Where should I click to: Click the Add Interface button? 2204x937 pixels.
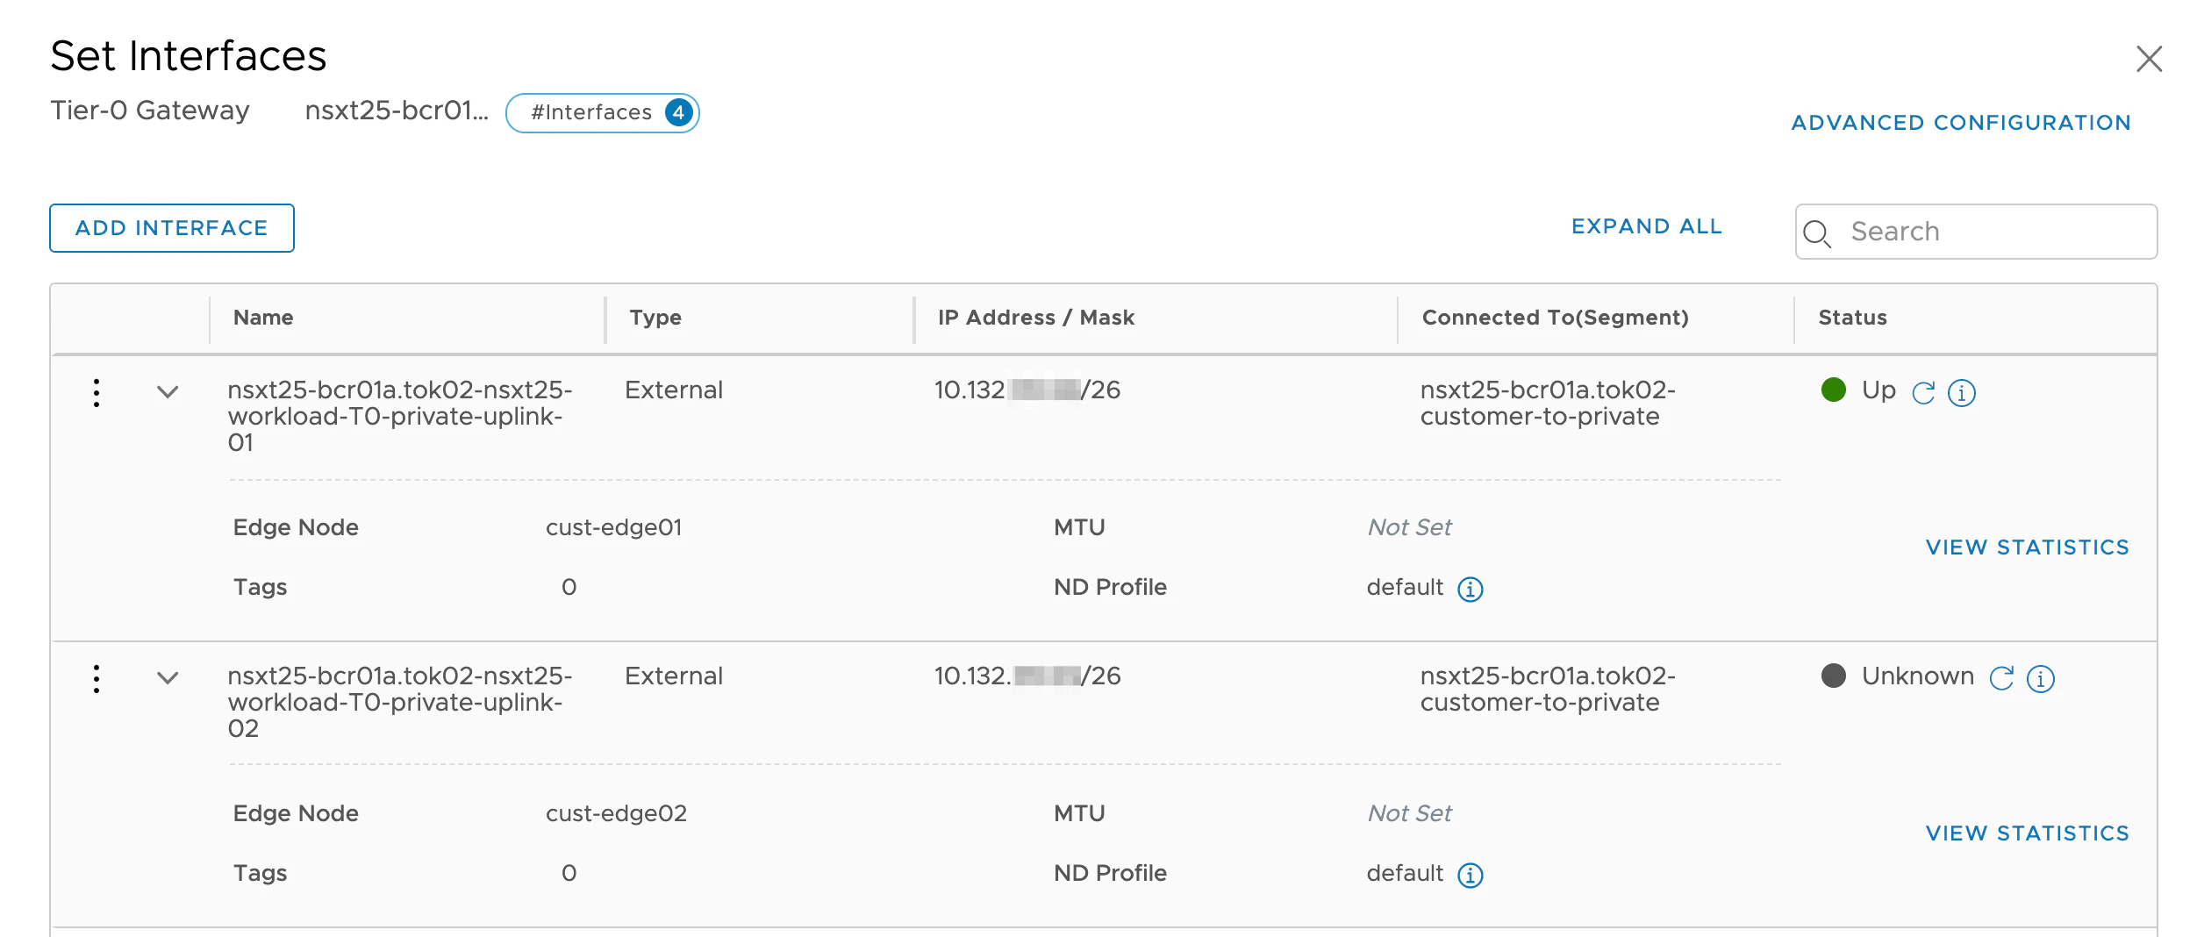[172, 228]
